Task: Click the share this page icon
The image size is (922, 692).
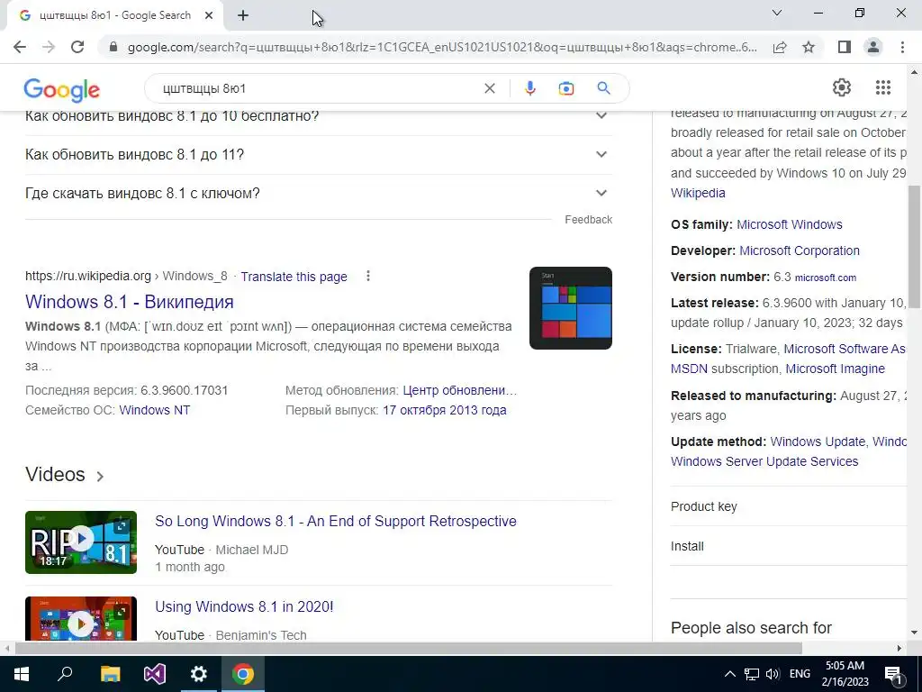Action: (780, 47)
